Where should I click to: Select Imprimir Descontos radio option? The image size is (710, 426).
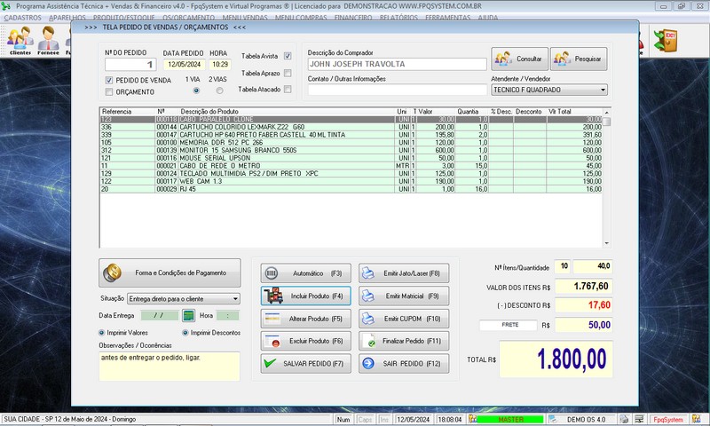click(185, 333)
